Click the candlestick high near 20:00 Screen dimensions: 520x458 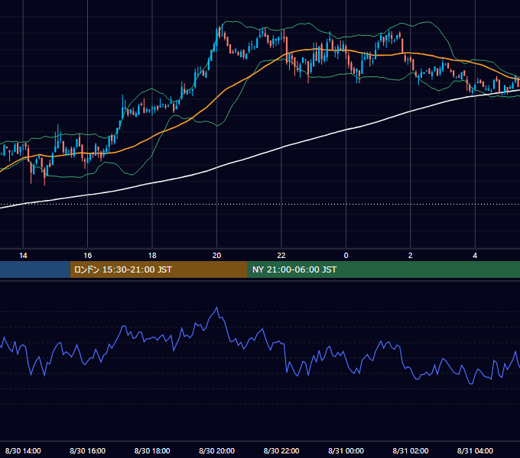(221, 25)
